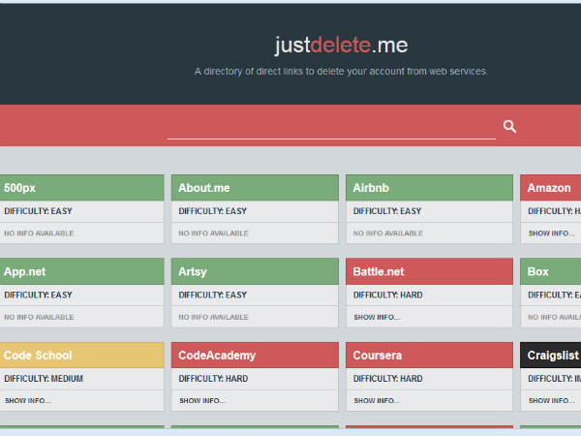This screenshot has width=581, height=436.
Task: Open the App.net delete link
Action: coord(25,271)
